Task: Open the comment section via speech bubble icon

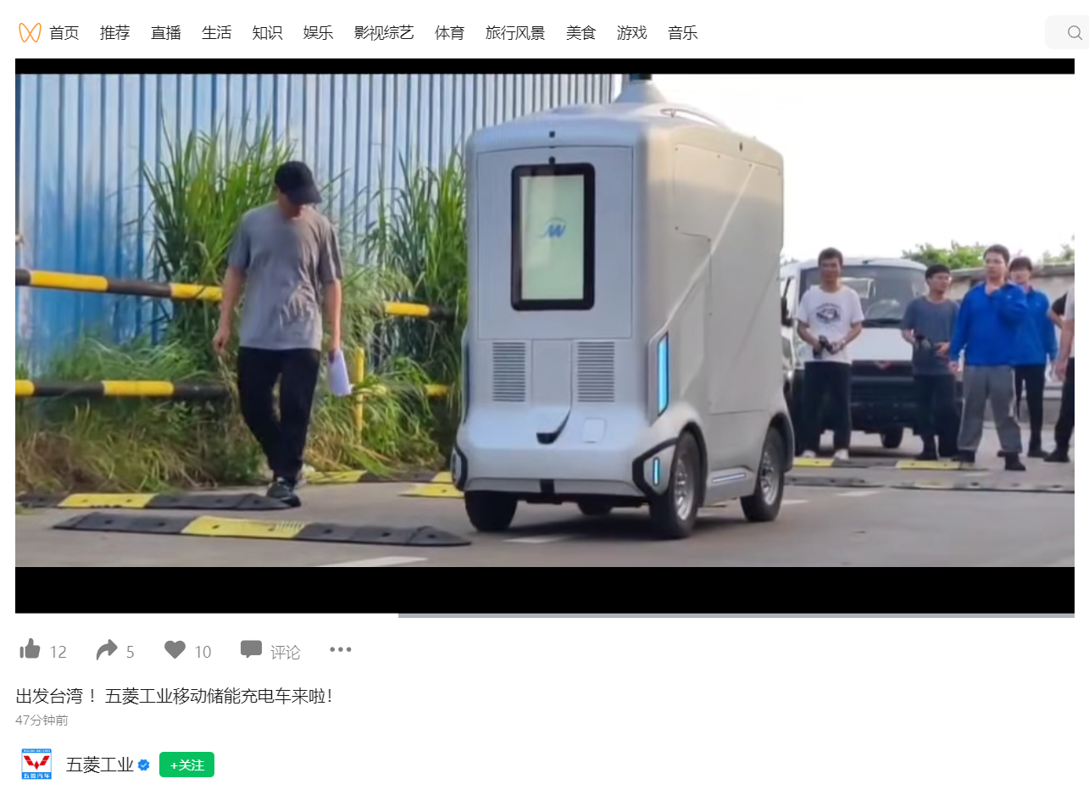Action: tap(250, 649)
